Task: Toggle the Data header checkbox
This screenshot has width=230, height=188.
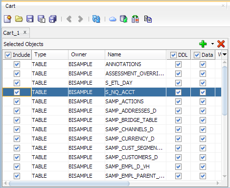Action: pos(197,55)
